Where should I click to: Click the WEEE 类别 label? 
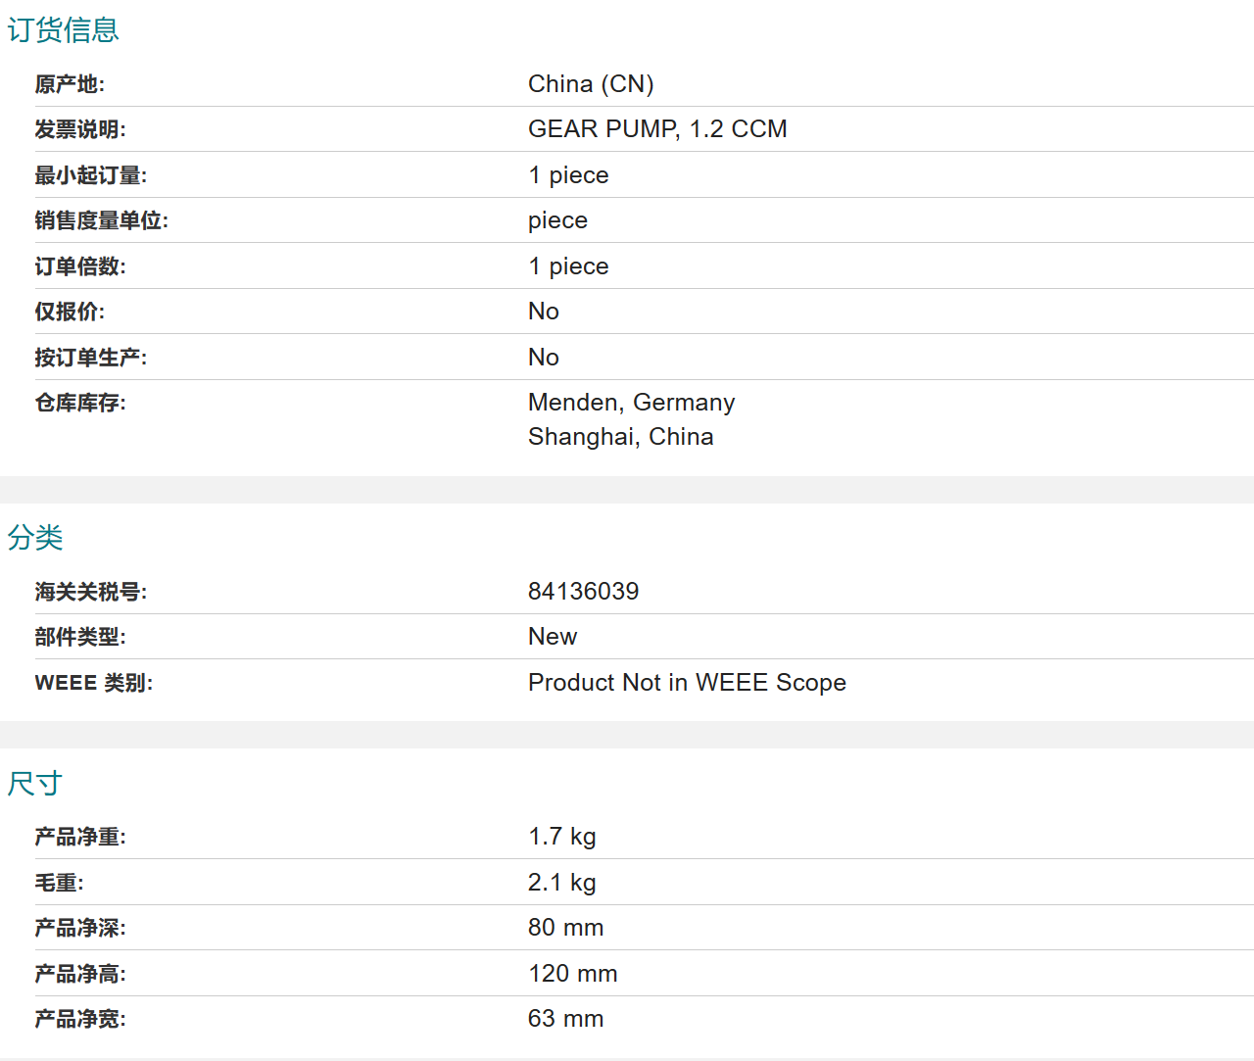click(94, 683)
